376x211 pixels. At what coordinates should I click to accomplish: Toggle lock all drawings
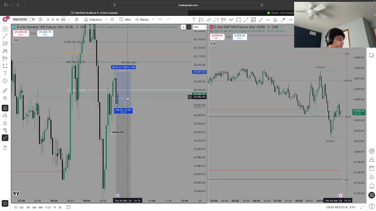coord(5,123)
